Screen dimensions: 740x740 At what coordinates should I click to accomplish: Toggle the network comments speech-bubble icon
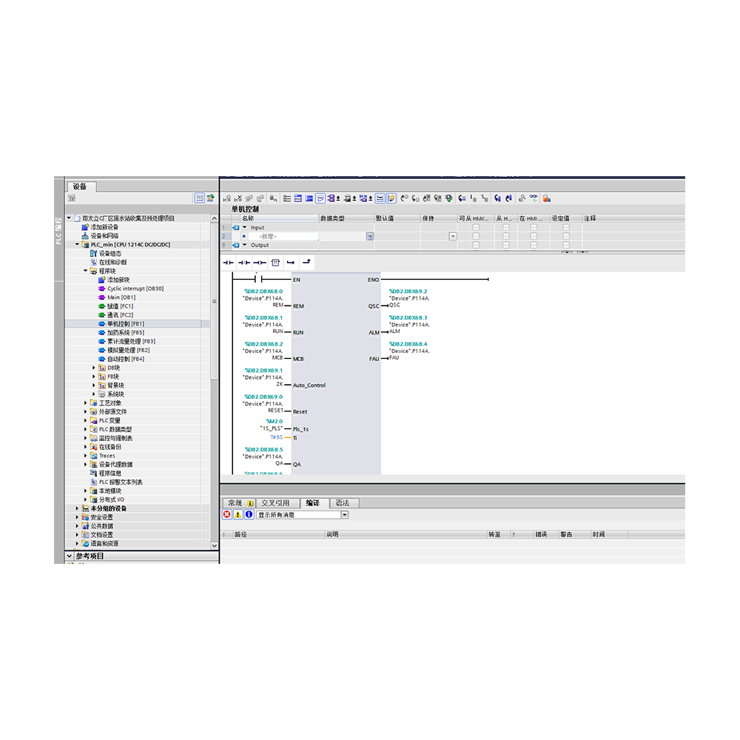[320, 198]
